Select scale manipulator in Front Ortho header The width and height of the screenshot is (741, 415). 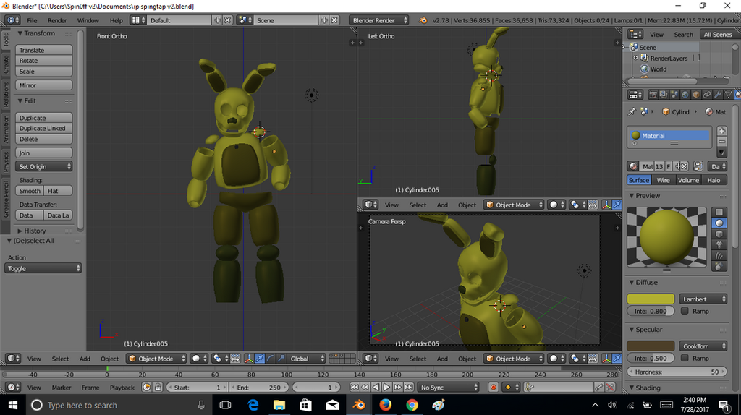pyautogui.click(x=281, y=359)
